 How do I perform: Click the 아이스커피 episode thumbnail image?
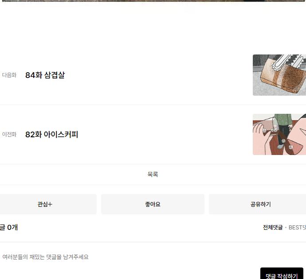pos(279,135)
